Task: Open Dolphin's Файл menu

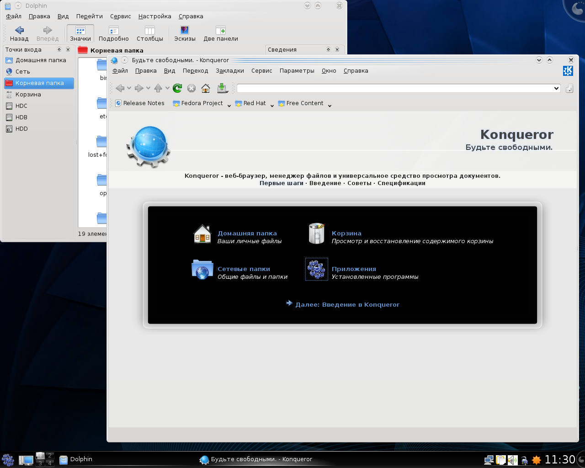Action: coord(14,16)
